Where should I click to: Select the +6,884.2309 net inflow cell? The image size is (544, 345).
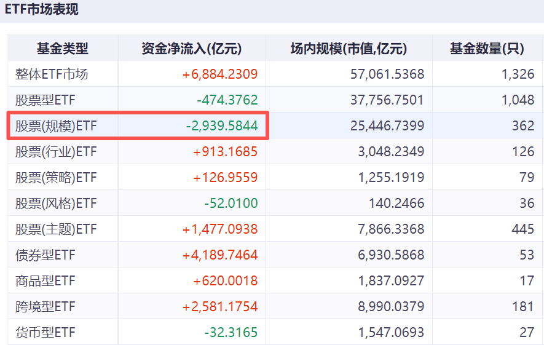220,74
